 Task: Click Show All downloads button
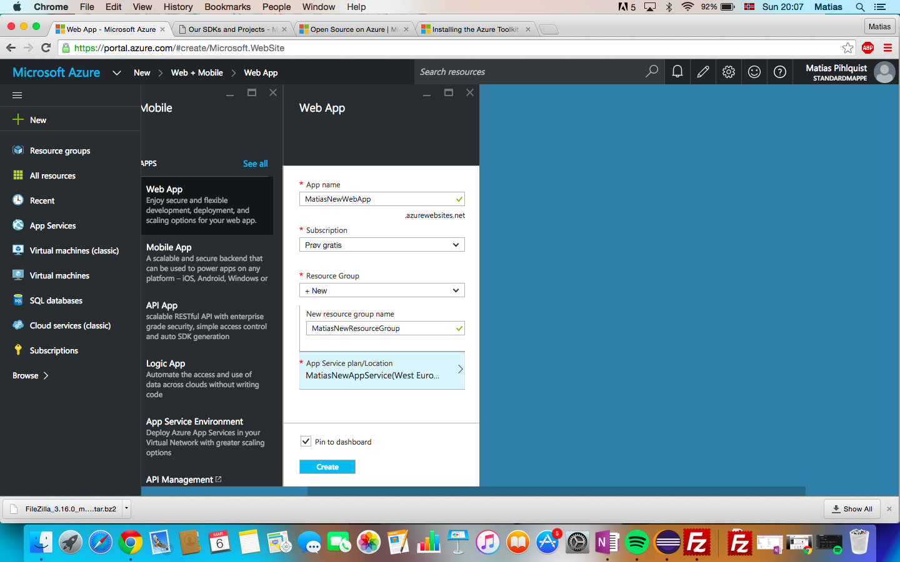[x=852, y=509]
